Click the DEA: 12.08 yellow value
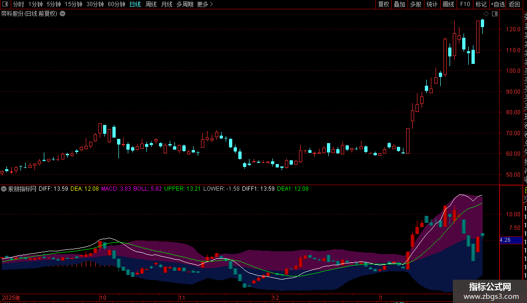Screen dimensions: 527x303 click(x=85, y=189)
